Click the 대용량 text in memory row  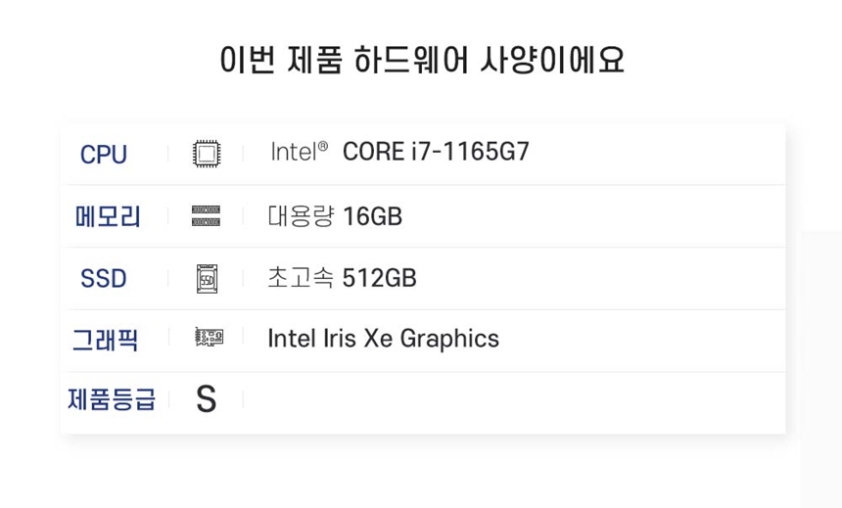(x=301, y=215)
